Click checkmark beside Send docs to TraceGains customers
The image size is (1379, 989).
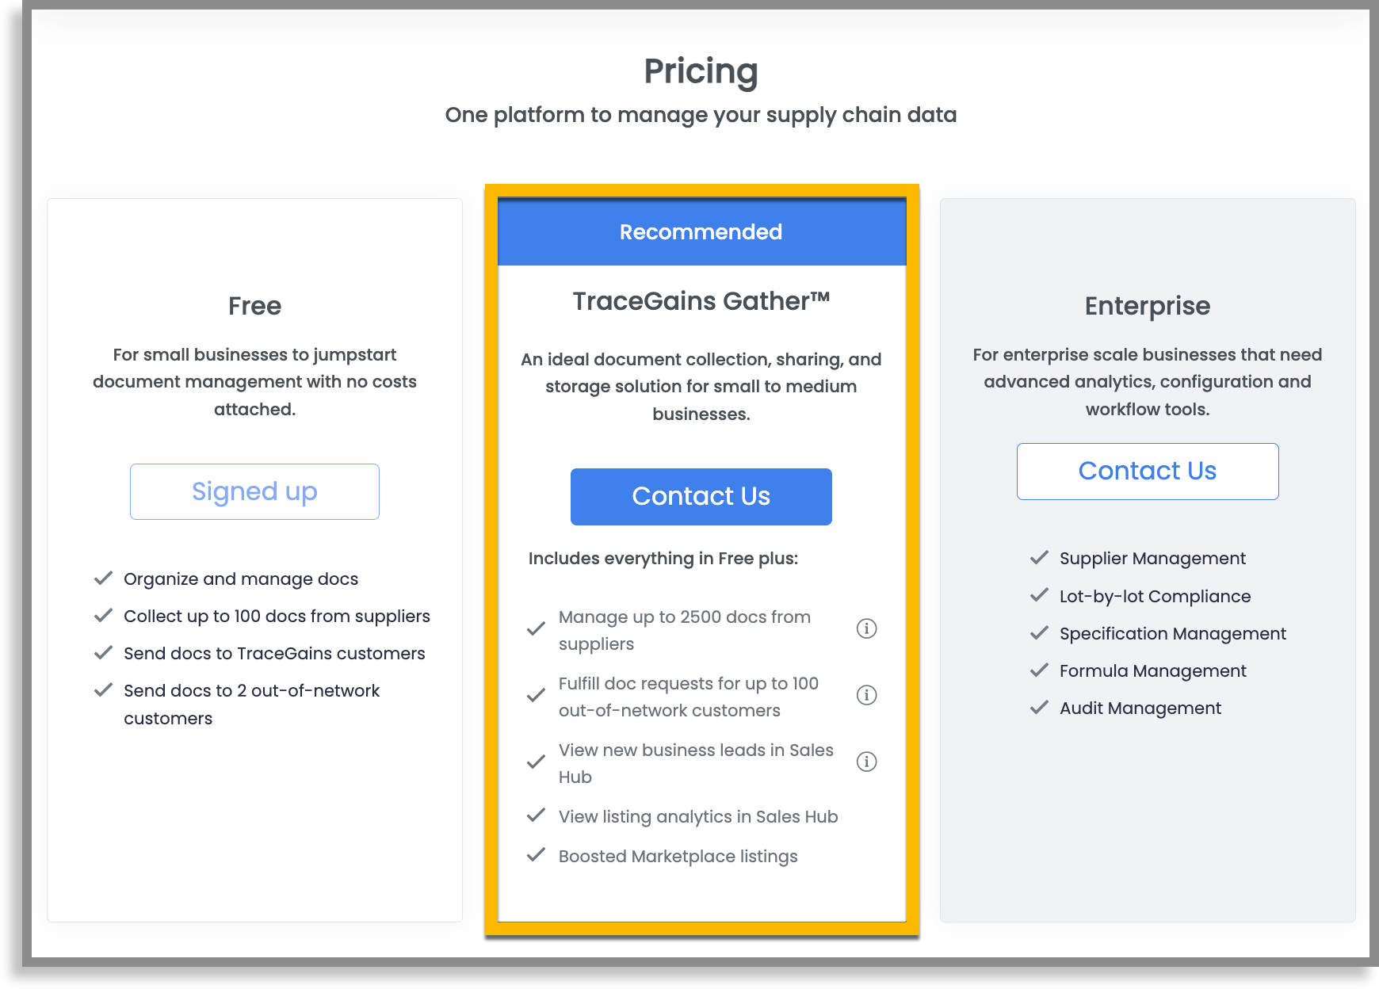point(103,653)
